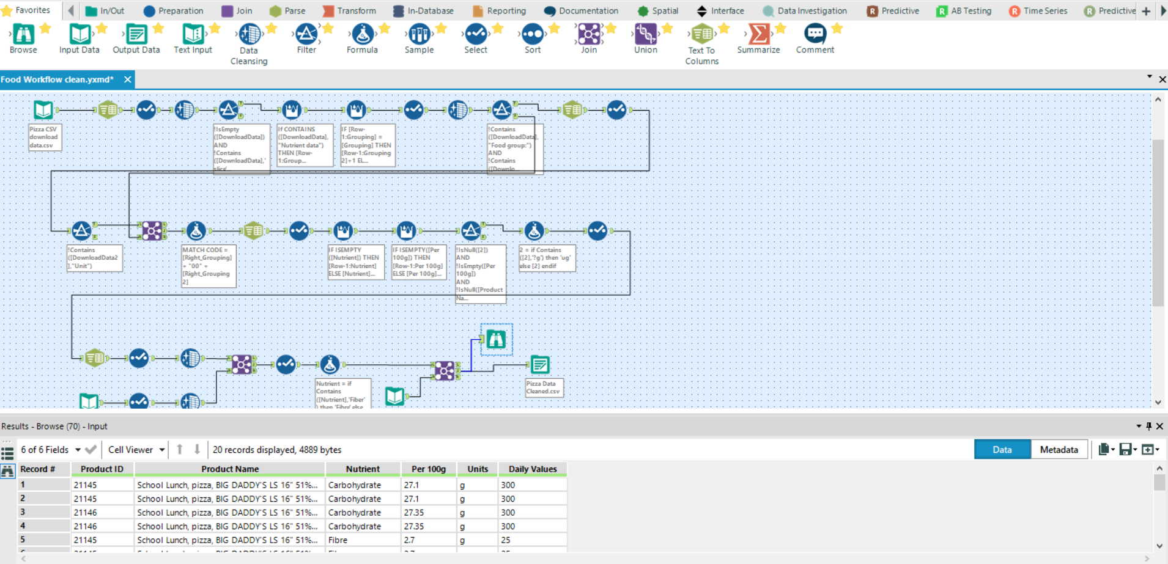Click the Text To Columns tool
The height and width of the screenshot is (564, 1168).
tap(701, 35)
